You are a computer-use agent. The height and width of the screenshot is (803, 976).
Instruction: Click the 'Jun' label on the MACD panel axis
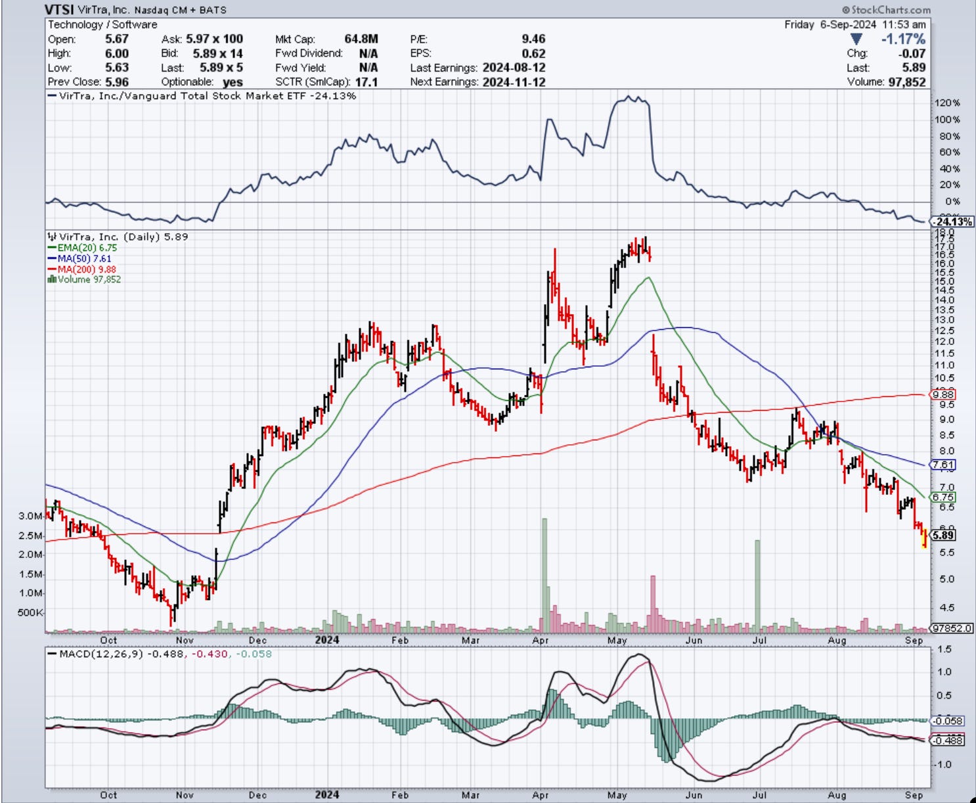(694, 795)
